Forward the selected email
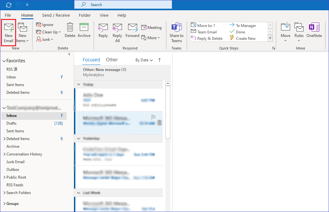 [x=132, y=28]
